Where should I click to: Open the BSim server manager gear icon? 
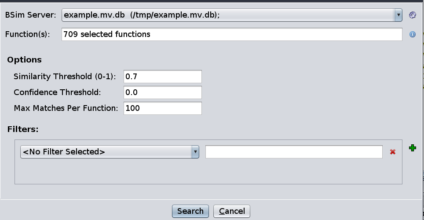[412, 15]
